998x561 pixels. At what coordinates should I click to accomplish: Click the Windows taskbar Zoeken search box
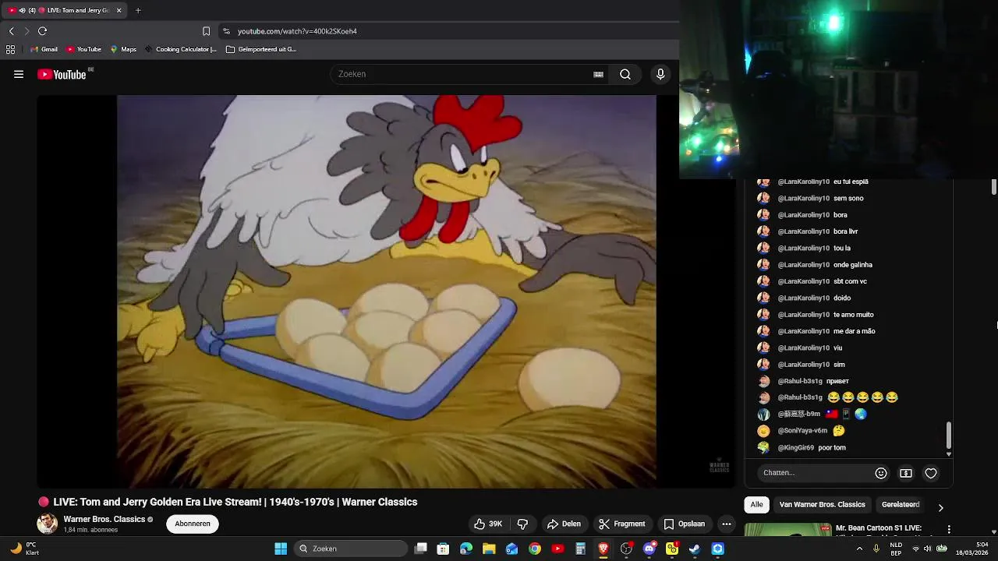[352, 549]
